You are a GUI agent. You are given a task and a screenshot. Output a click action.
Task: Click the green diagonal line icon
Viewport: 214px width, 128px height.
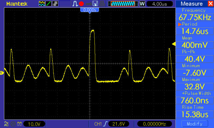coord(48,4)
